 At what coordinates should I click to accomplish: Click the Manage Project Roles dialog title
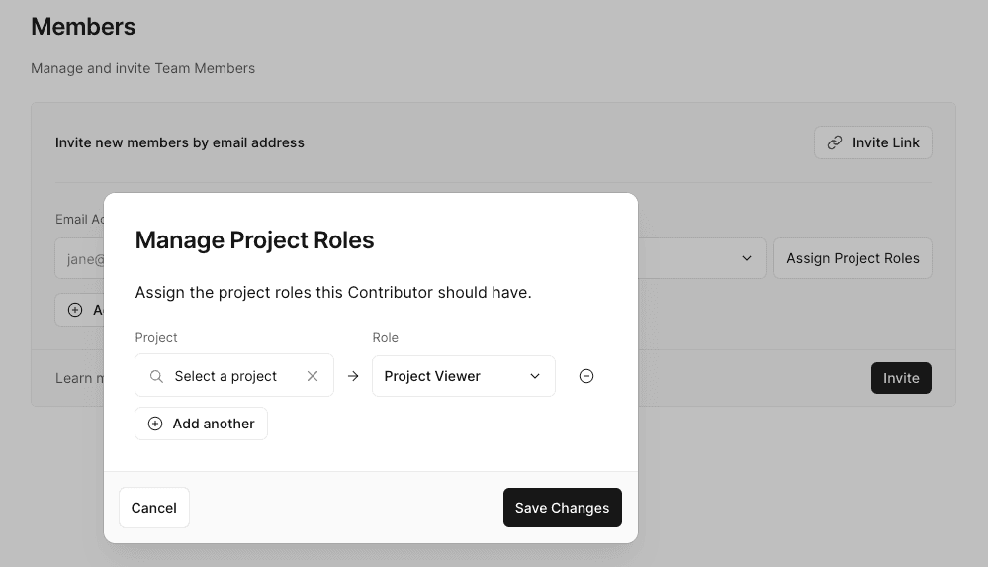pyautogui.click(x=254, y=239)
